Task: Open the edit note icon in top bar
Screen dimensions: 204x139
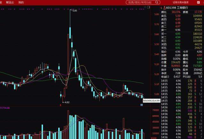Action: click(x=198, y=2)
